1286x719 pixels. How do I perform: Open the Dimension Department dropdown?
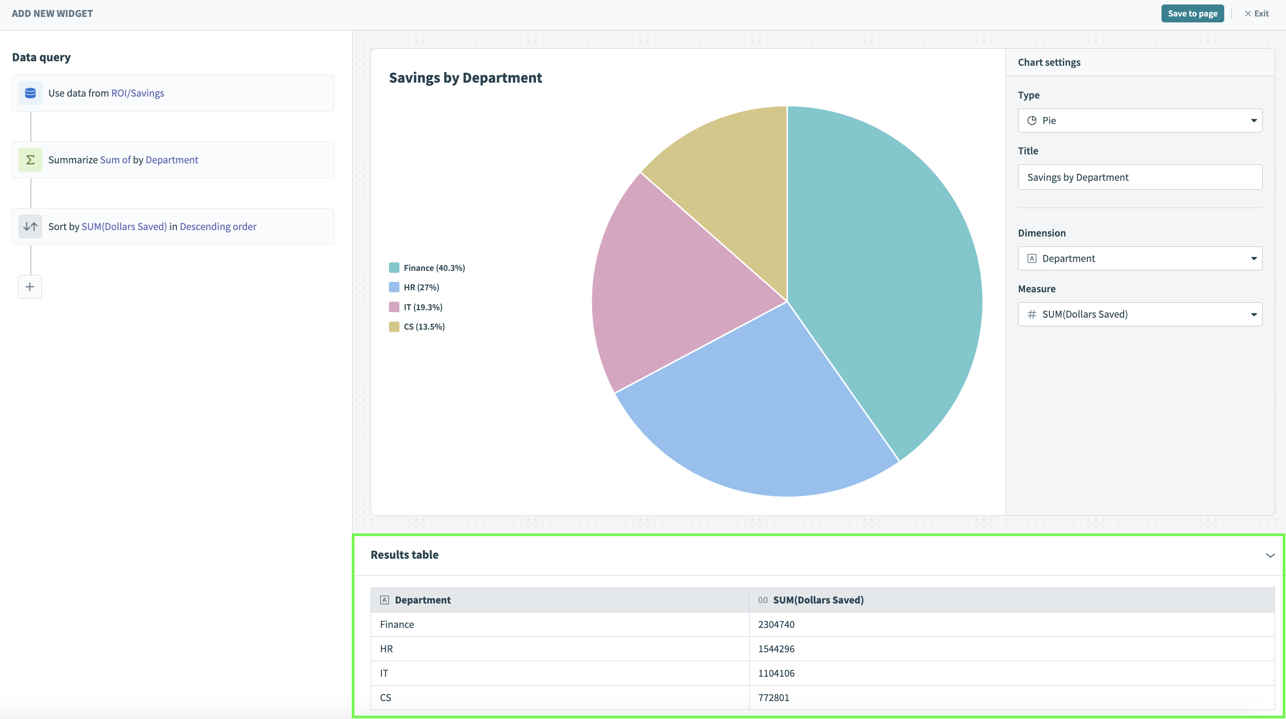pyautogui.click(x=1140, y=258)
